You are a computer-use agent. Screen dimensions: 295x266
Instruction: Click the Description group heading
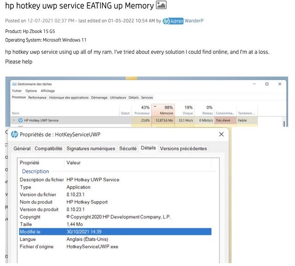(x=35, y=171)
